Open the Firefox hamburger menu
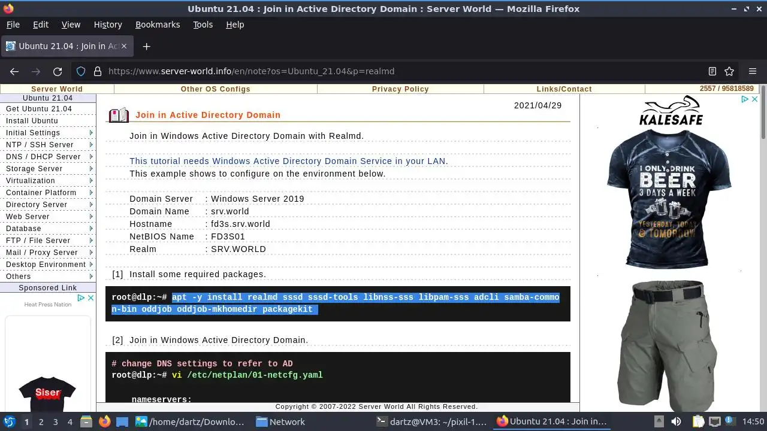This screenshot has height=431, width=767. click(753, 71)
